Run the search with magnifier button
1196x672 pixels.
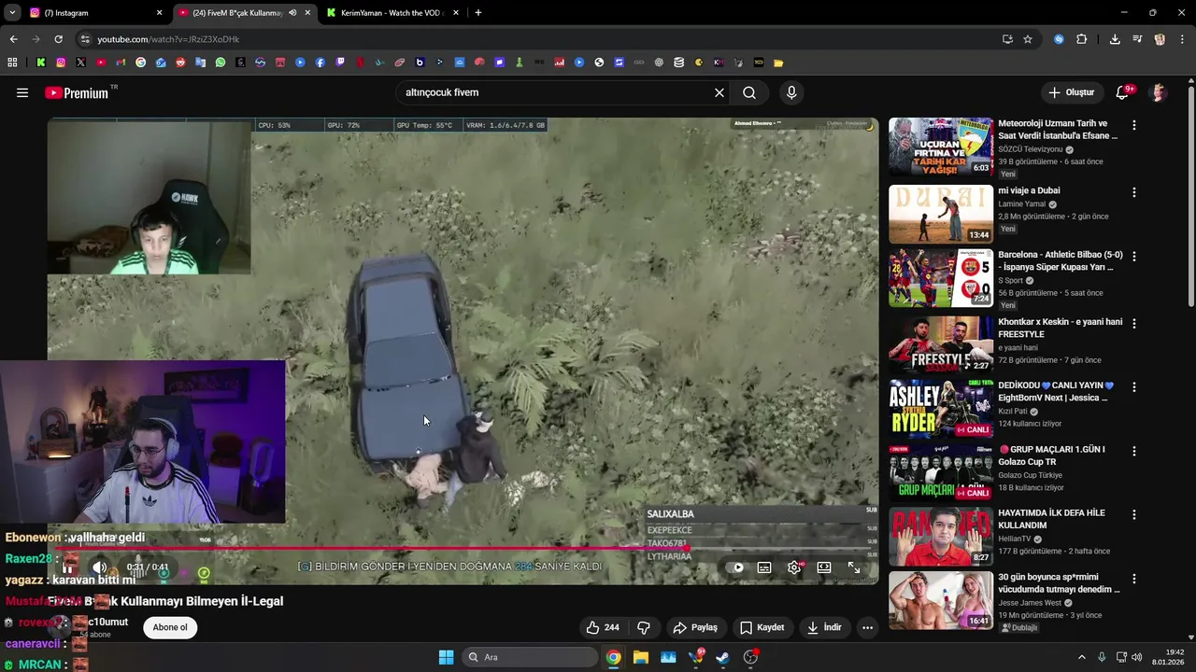749,92
